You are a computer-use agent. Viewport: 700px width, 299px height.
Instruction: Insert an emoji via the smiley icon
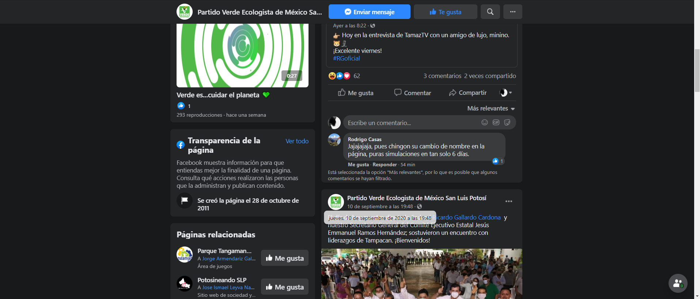click(485, 123)
